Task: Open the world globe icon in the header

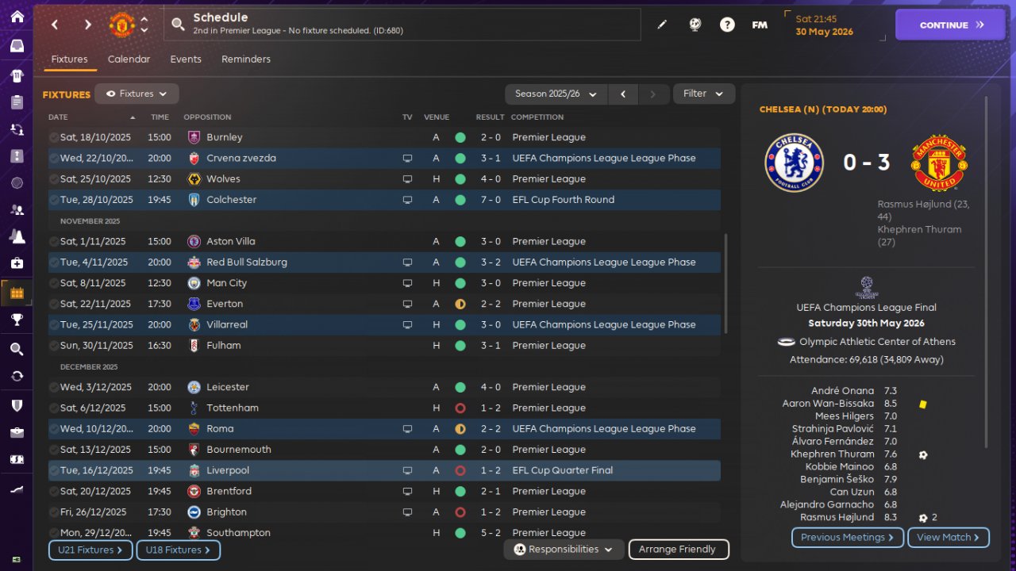Action: pyautogui.click(x=695, y=25)
